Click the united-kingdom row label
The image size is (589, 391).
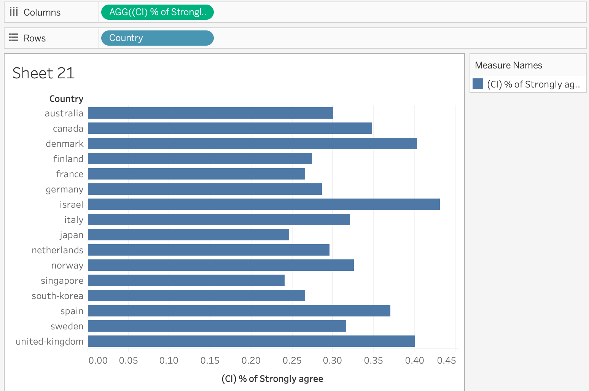[x=49, y=342]
